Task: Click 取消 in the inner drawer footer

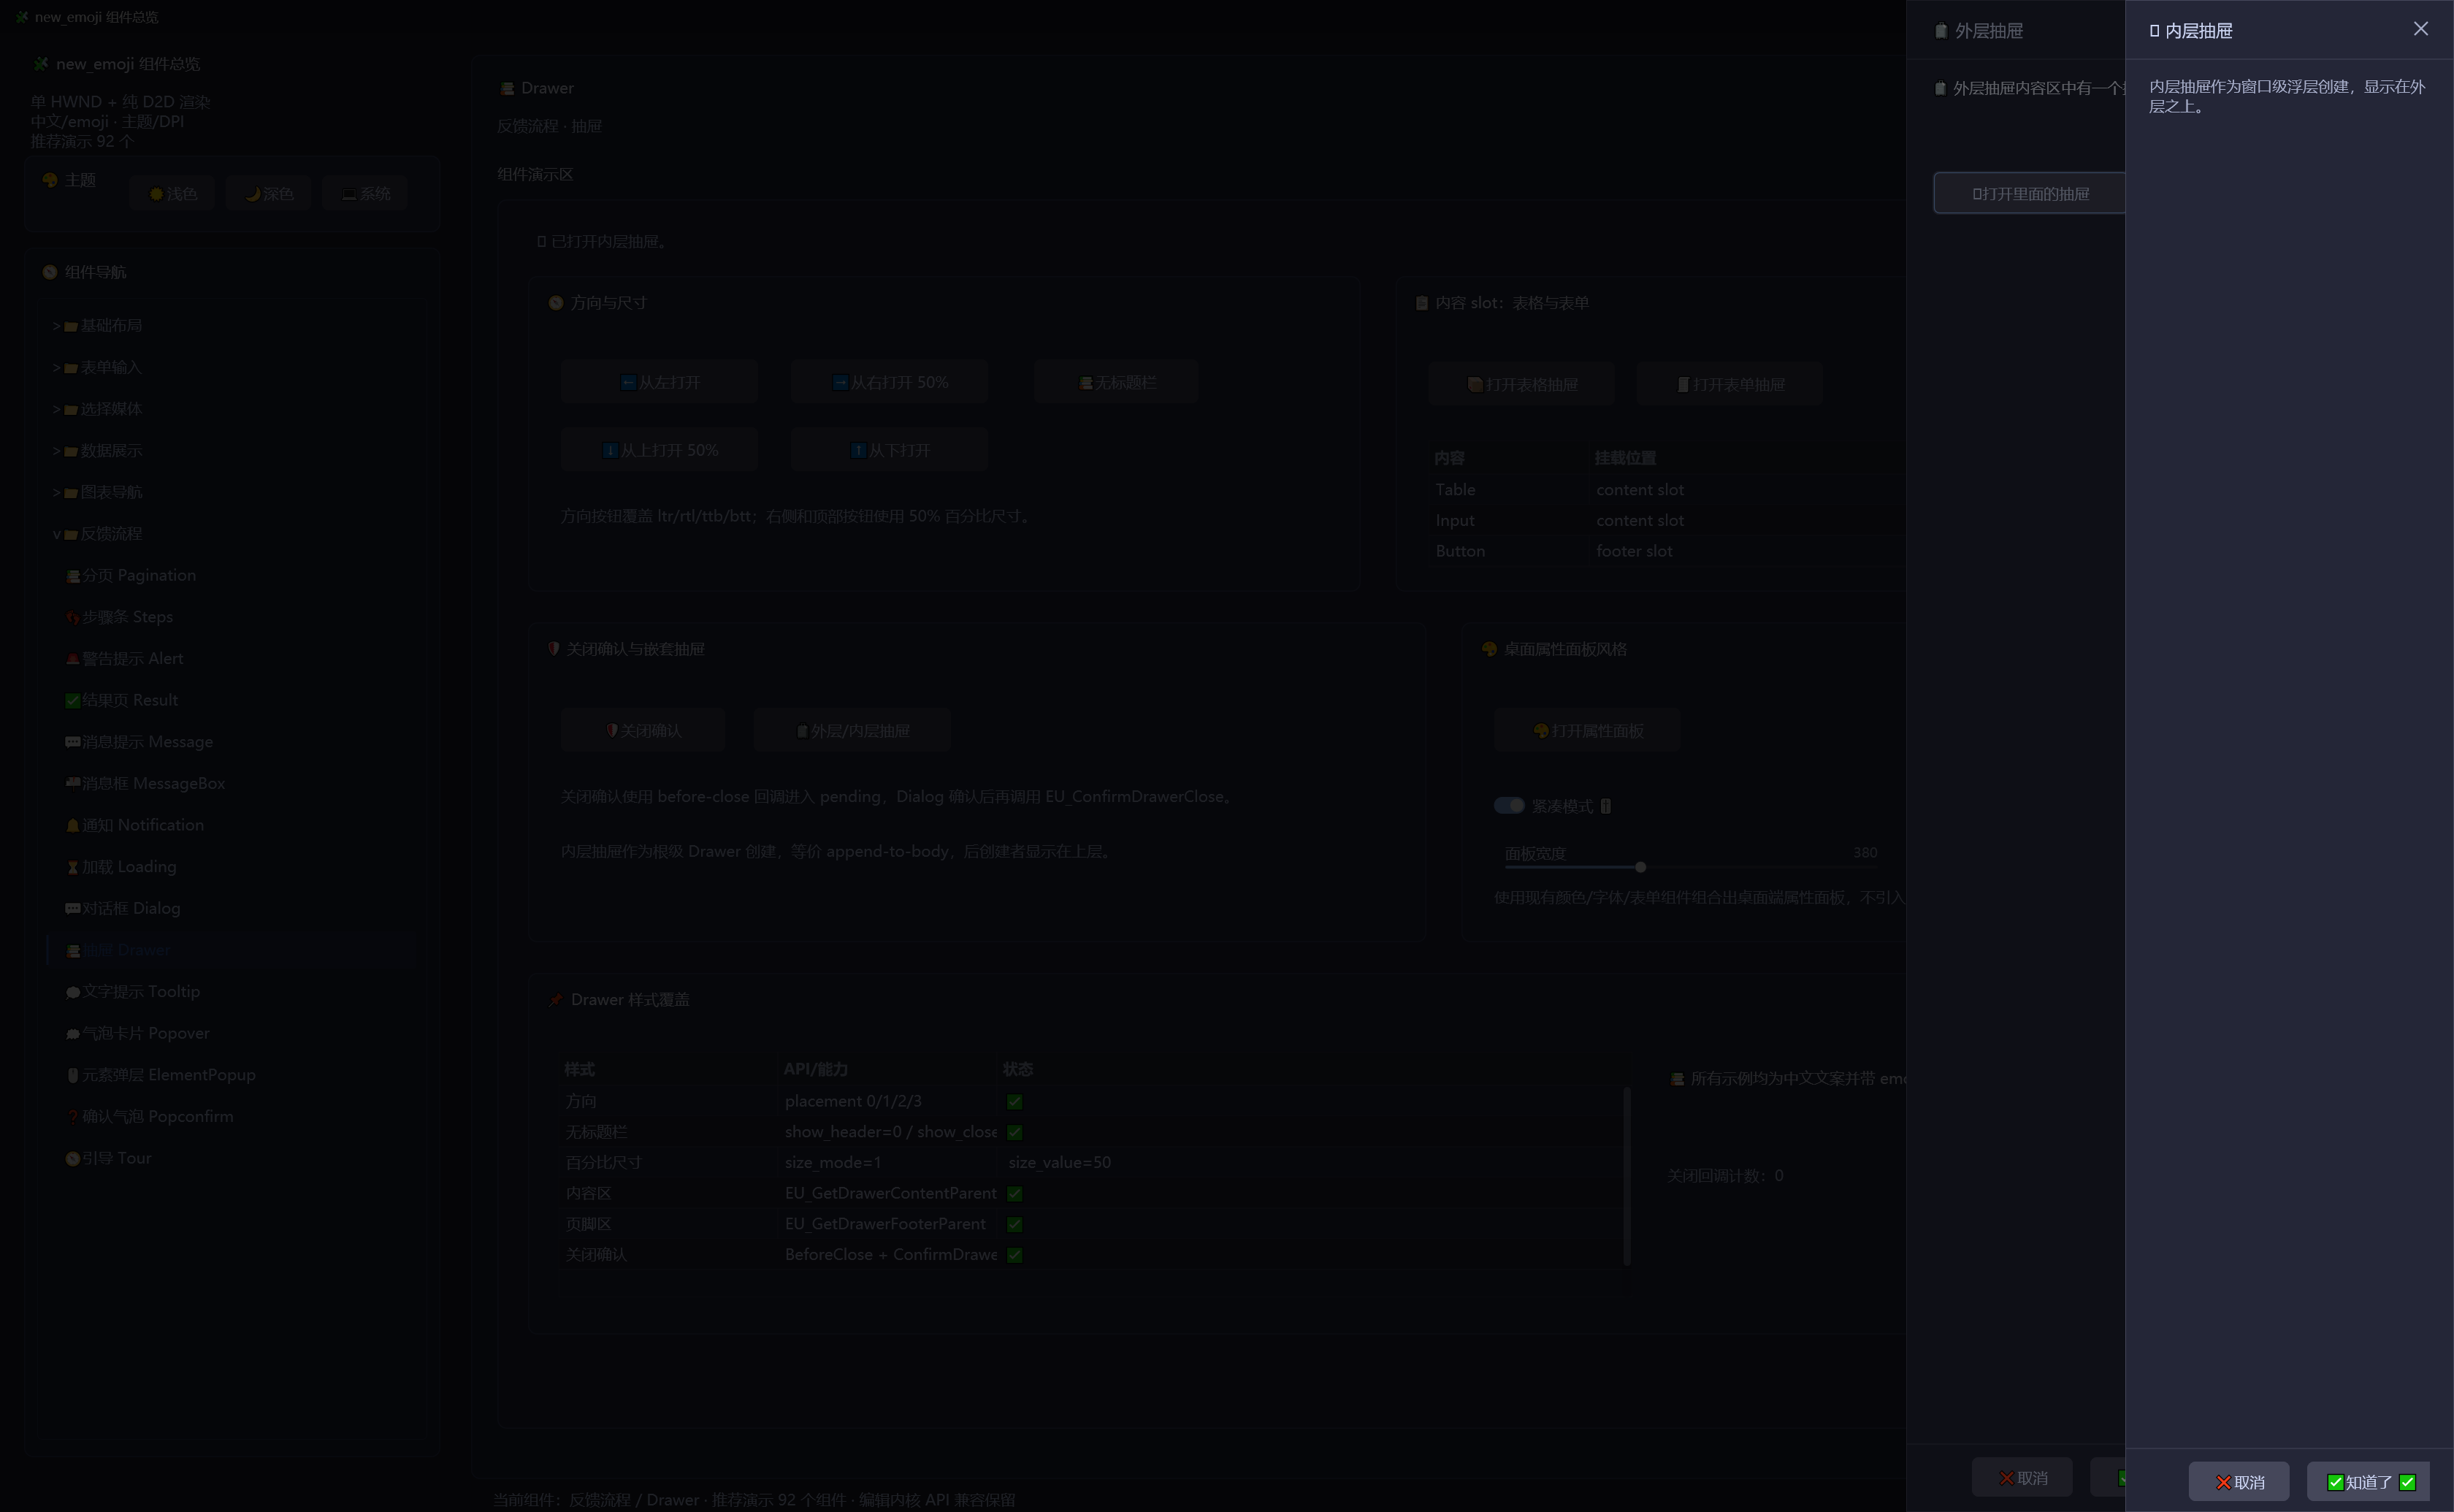Action: (2239, 1482)
